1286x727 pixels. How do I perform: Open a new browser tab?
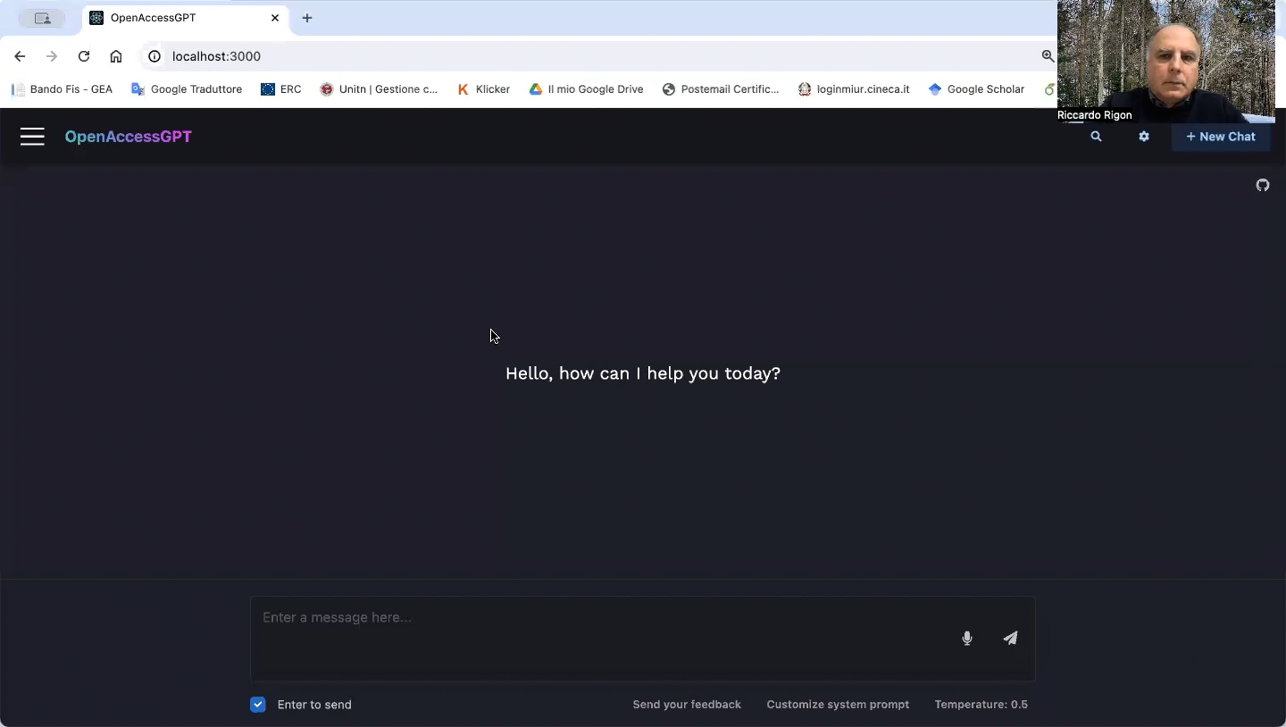(307, 18)
